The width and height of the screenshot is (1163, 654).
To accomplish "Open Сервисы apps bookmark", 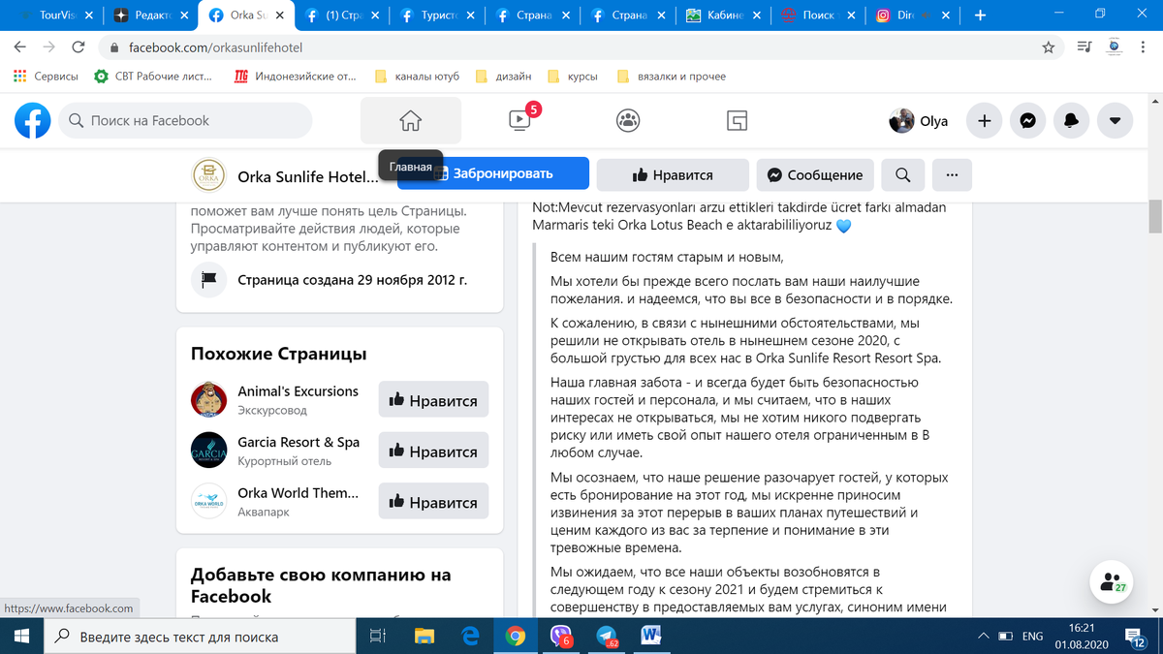I will tap(46, 76).
